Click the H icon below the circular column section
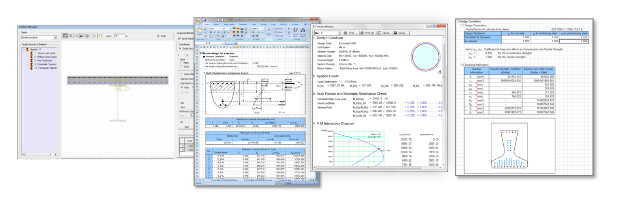This screenshot has height=204, width=631. tap(440, 71)
